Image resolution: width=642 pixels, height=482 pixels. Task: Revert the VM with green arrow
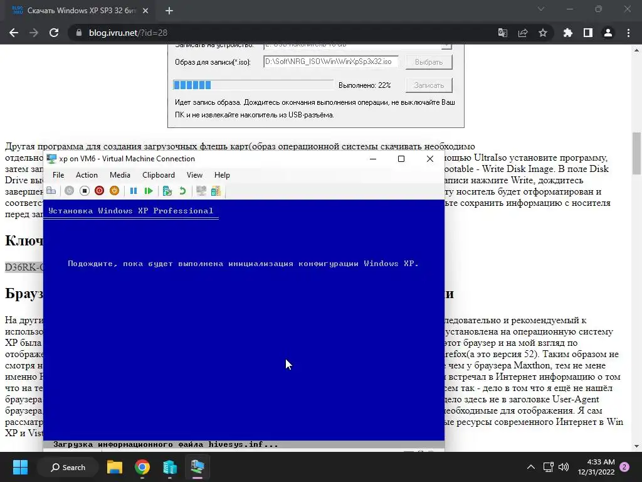point(182,191)
